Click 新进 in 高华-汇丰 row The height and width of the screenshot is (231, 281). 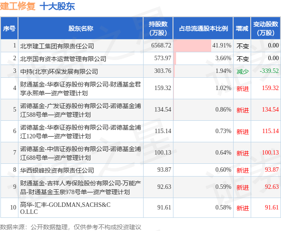(242, 208)
